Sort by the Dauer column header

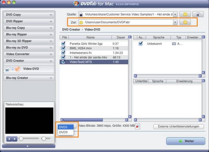[x=120, y=37]
